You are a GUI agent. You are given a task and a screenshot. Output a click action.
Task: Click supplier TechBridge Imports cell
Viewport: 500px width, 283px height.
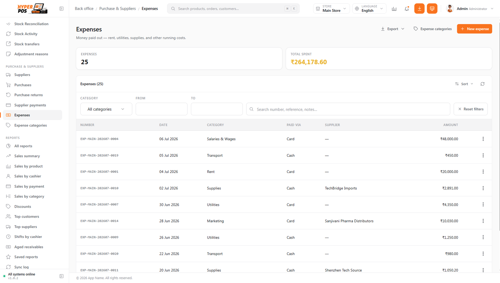point(341,188)
